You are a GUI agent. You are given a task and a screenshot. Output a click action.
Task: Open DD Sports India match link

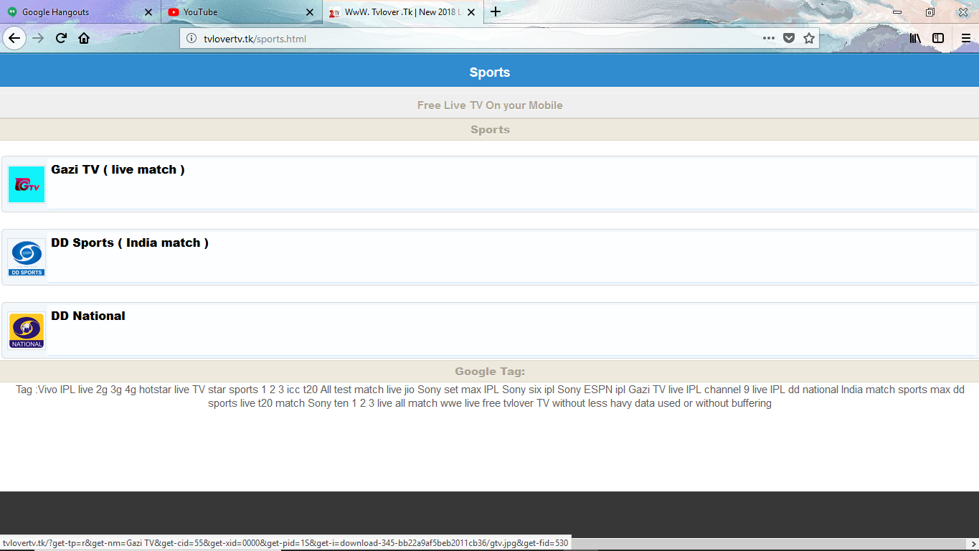[x=130, y=243]
